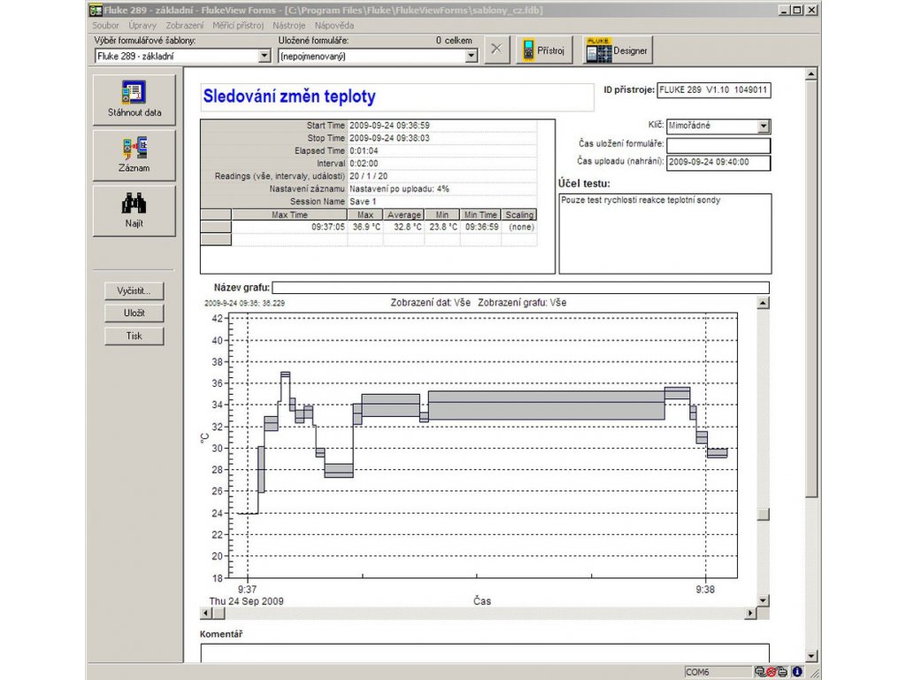Open the Zobrazení menu

tap(184, 26)
